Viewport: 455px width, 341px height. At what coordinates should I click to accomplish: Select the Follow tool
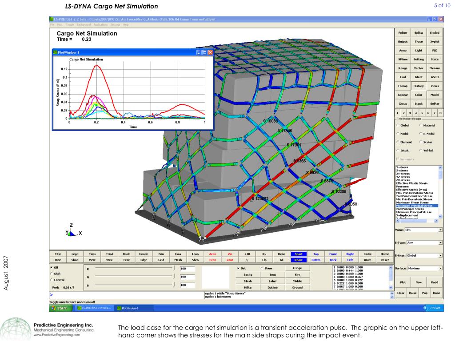(x=403, y=33)
